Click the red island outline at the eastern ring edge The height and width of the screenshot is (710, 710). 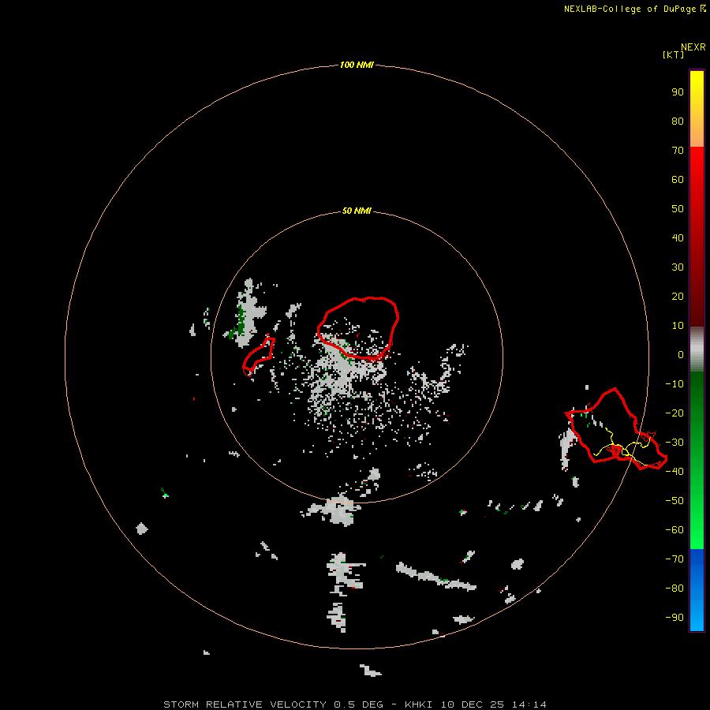(x=616, y=428)
